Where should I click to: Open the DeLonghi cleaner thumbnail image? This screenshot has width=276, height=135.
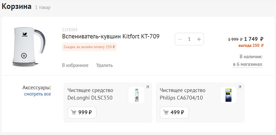[x=136, y=95]
